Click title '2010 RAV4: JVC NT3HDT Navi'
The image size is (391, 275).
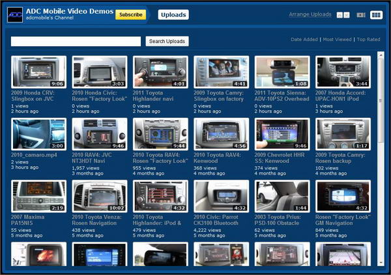tap(92, 158)
